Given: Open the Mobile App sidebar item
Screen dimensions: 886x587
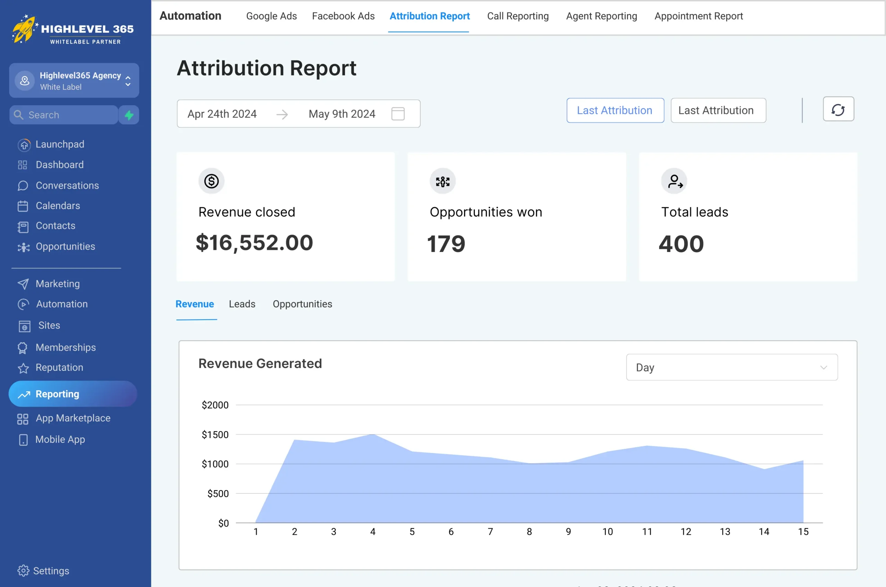Looking at the screenshot, I should [60, 440].
